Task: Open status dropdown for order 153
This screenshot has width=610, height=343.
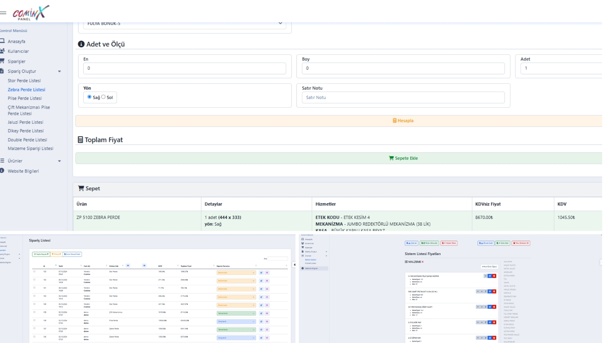Action: pos(236,272)
